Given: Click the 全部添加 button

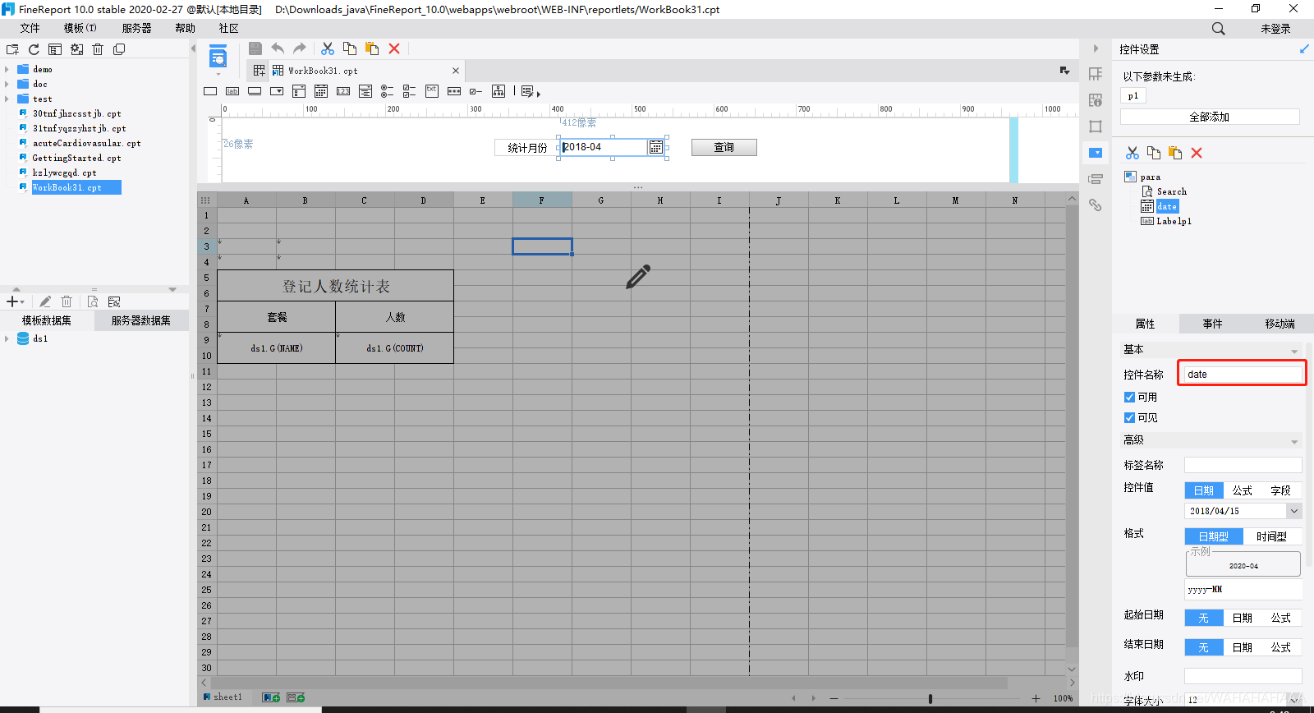Looking at the screenshot, I should (x=1210, y=117).
